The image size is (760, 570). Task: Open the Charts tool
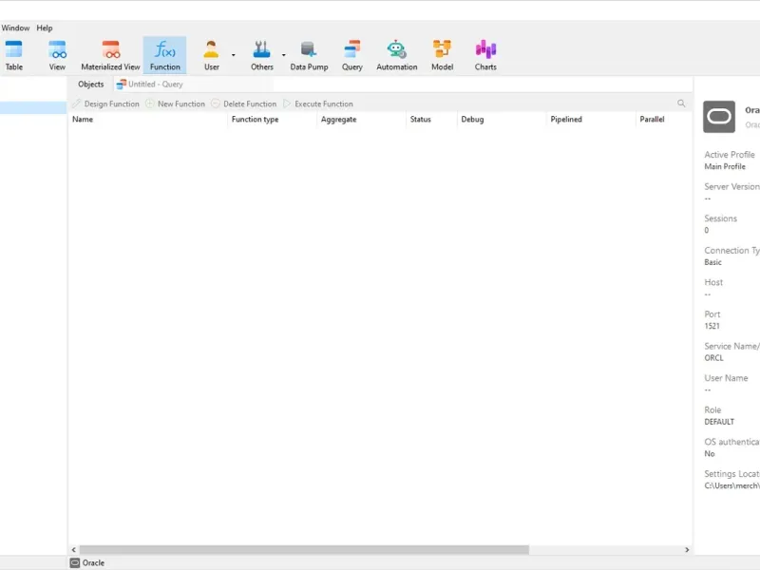485,55
